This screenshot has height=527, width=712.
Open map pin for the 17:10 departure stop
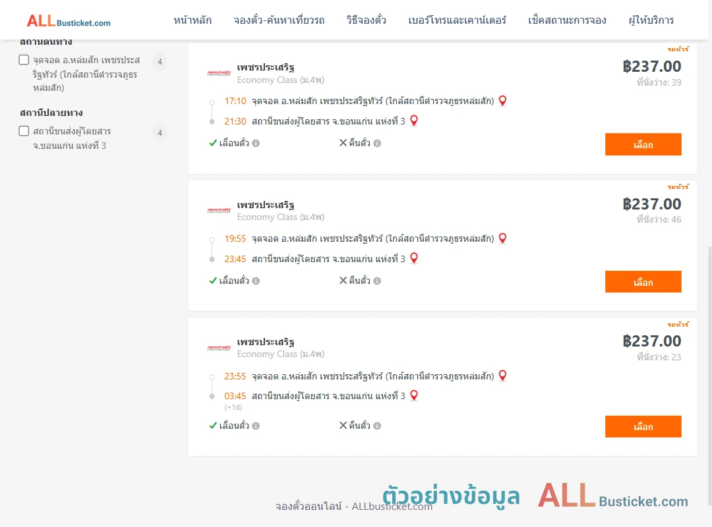pos(502,101)
